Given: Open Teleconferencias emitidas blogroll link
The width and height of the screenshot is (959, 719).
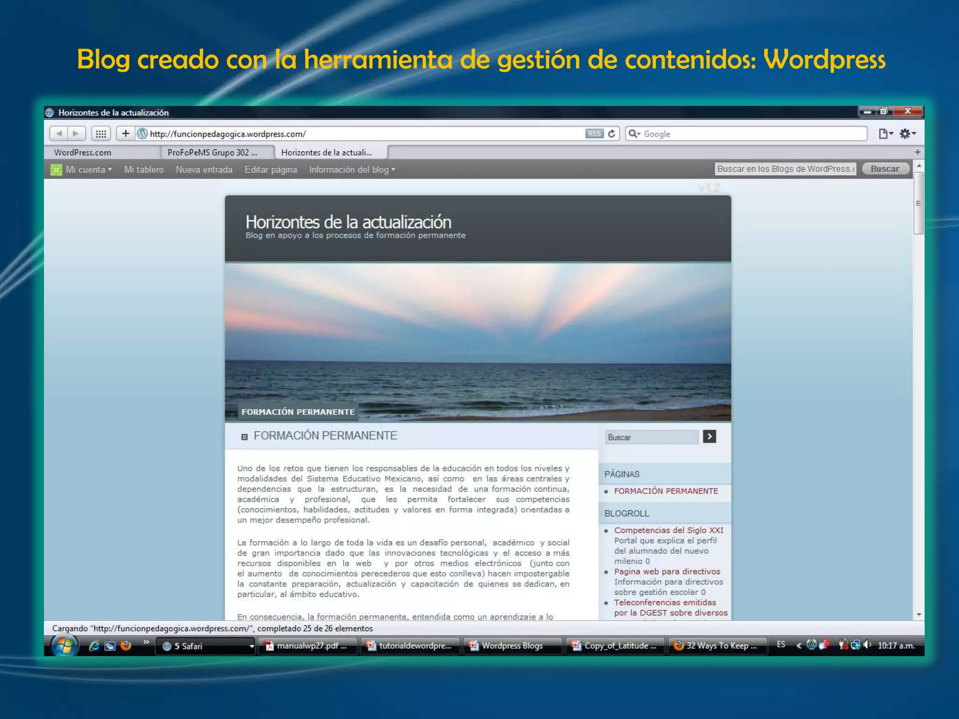Looking at the screenshot, I should [x=671, y=608].
